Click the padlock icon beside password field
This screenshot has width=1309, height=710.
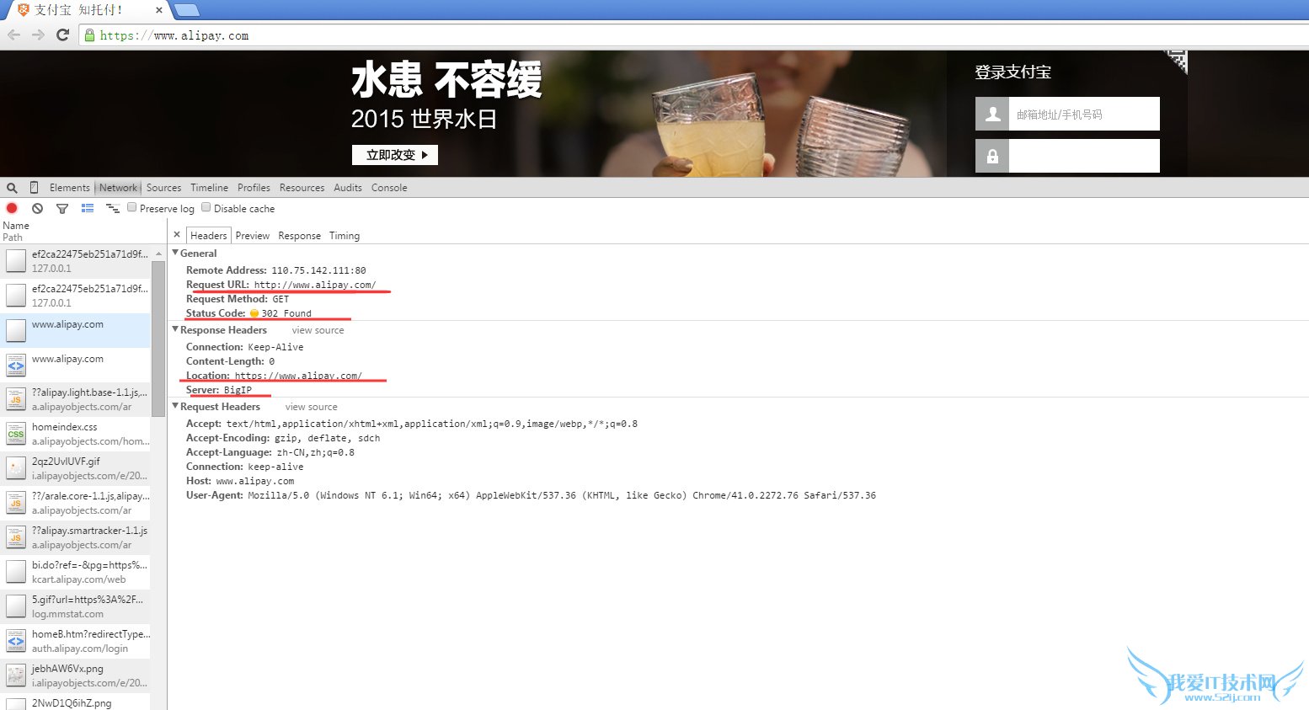992,156
